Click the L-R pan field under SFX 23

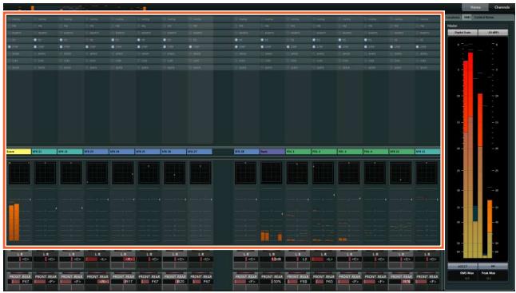click(97, 259)
